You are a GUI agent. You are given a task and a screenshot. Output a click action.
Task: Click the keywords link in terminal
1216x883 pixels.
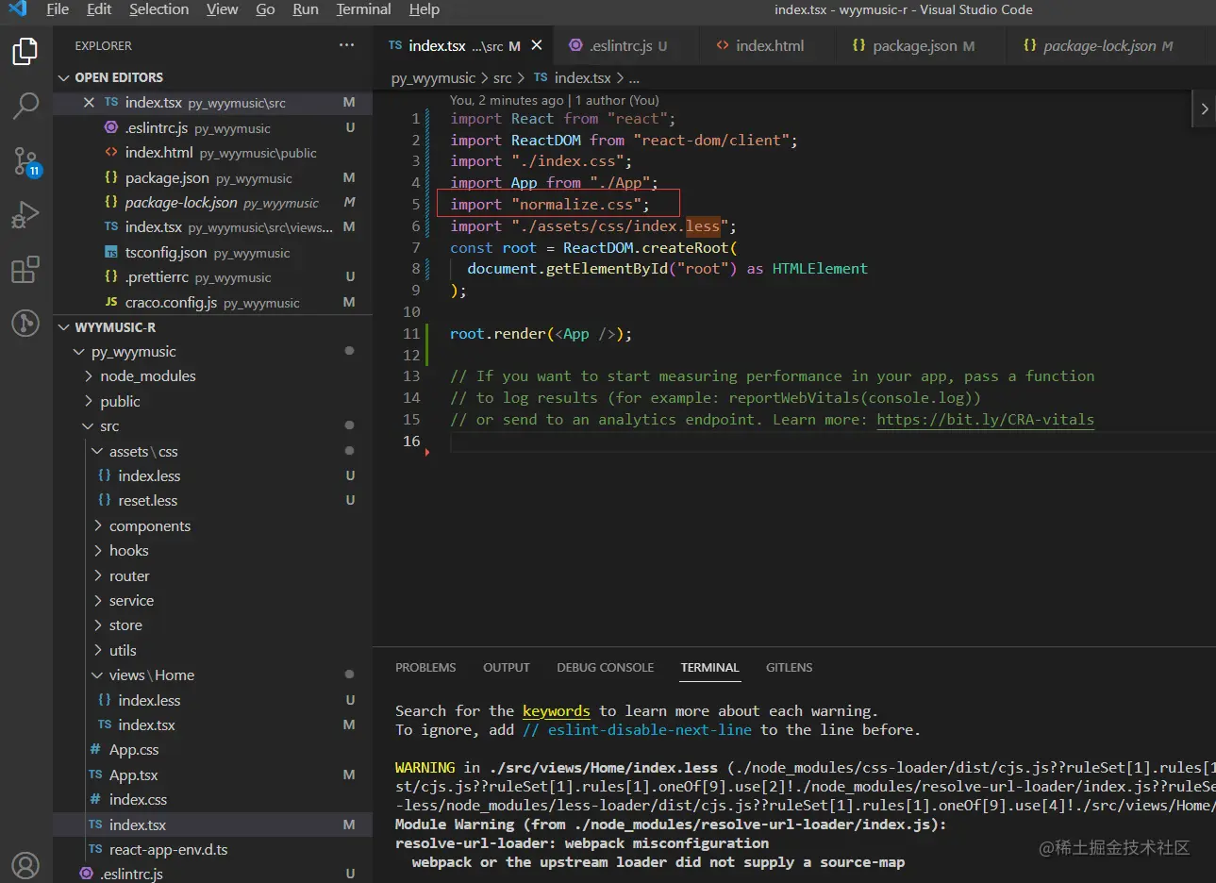[556, 711]
